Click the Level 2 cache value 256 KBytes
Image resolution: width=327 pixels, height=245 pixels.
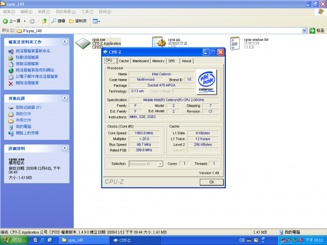pos(203,144)
